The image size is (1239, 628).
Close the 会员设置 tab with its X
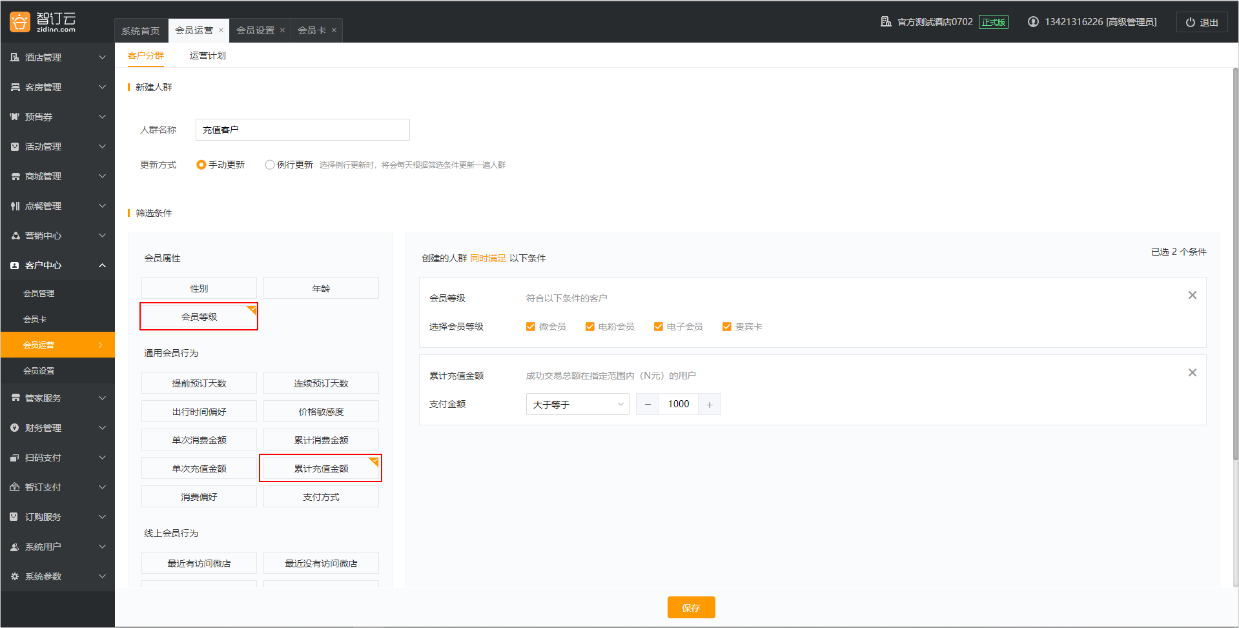coord(282,30)
